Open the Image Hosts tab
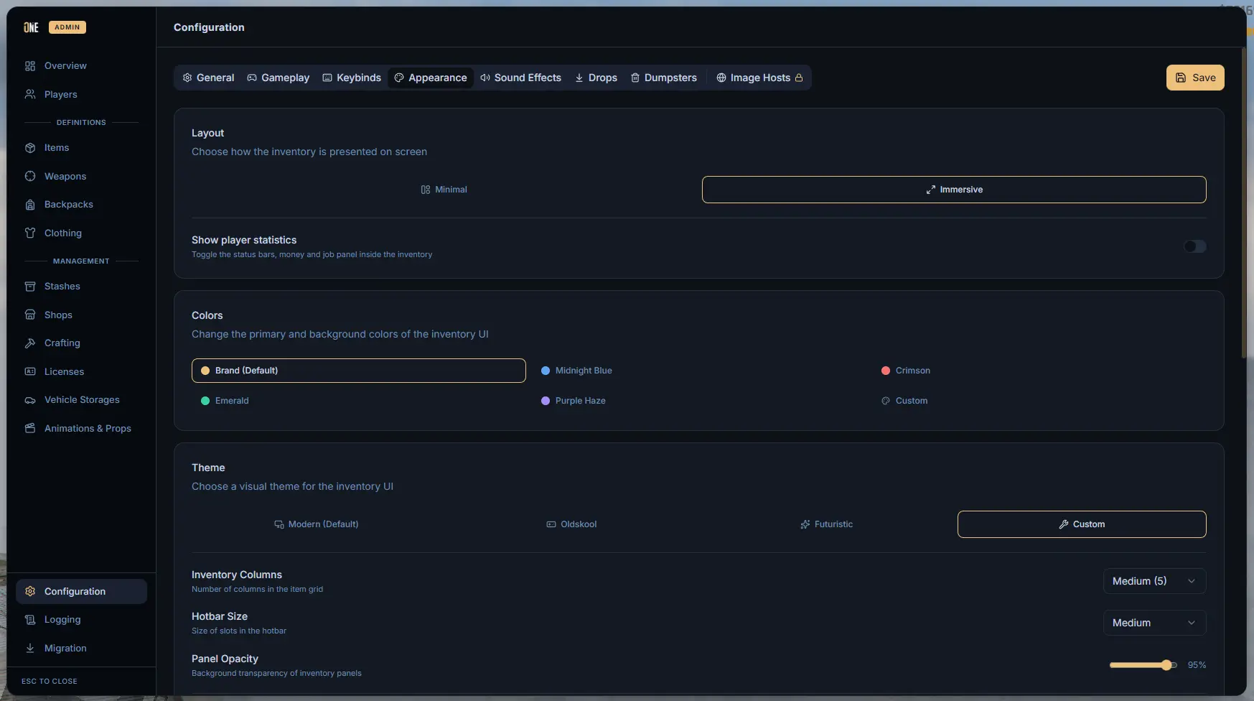 (x=759, y=78)
